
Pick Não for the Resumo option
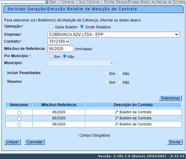click(x=120, y=82)
